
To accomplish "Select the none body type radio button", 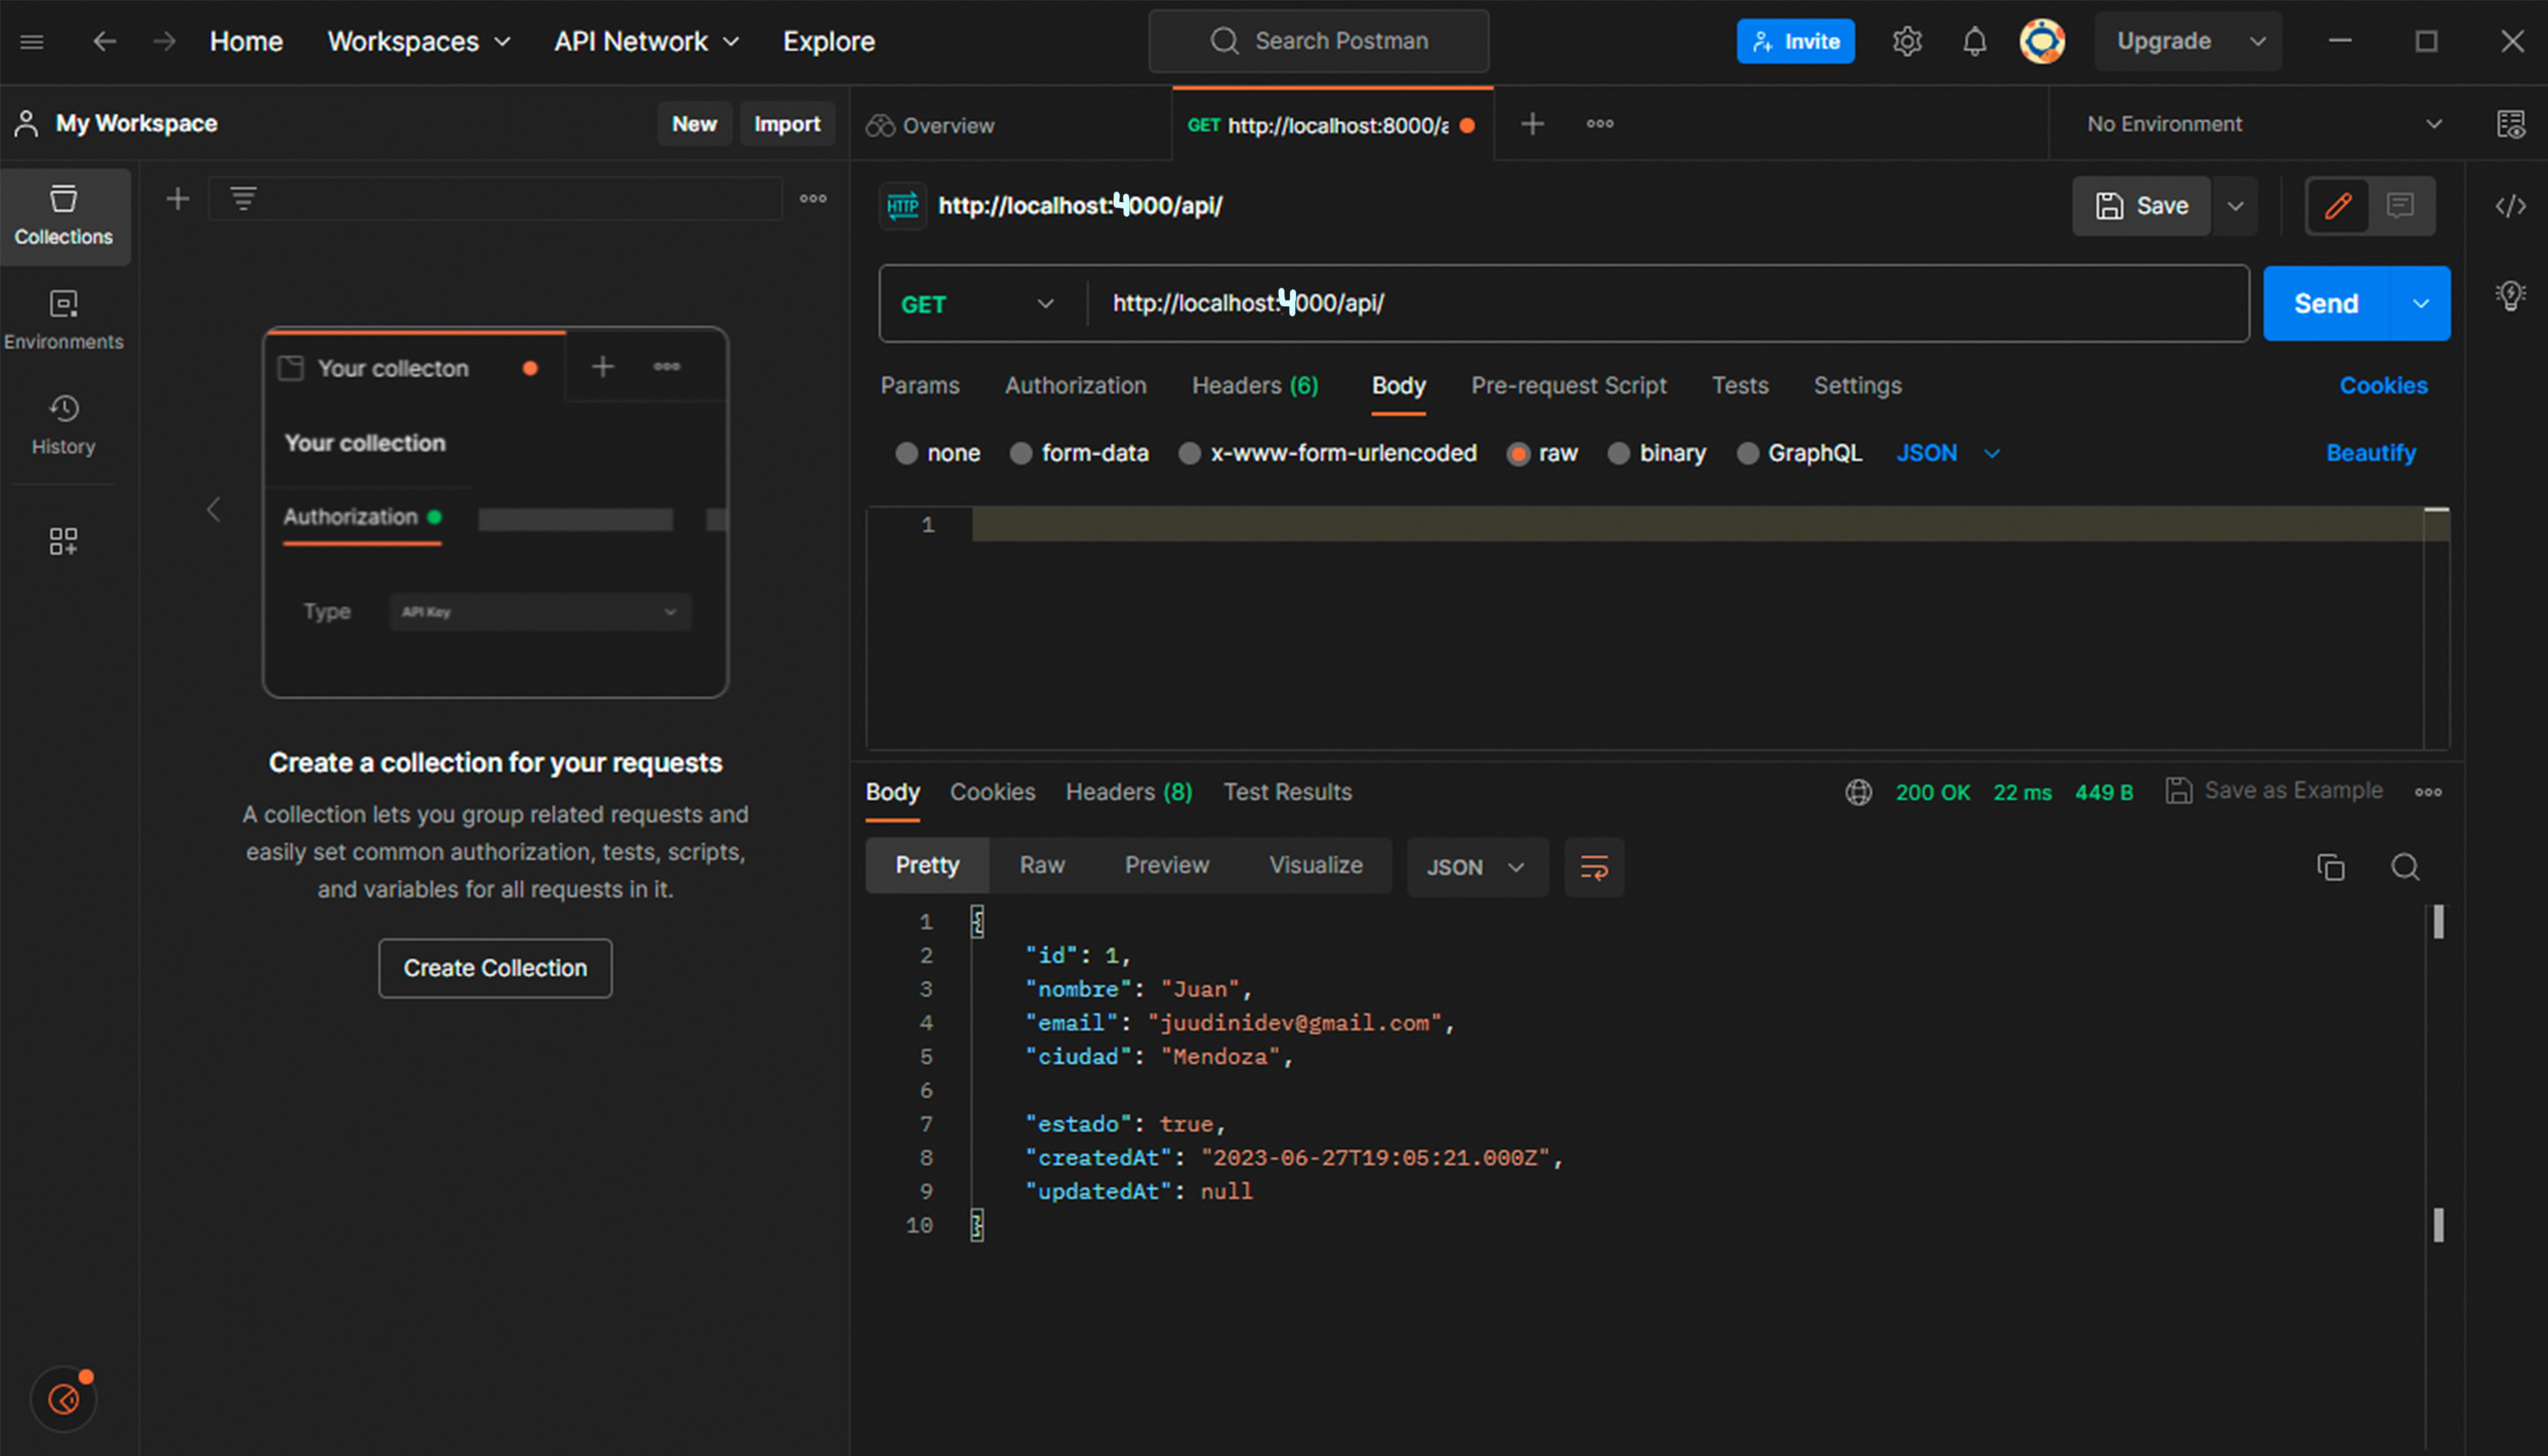I will (906, 453).
